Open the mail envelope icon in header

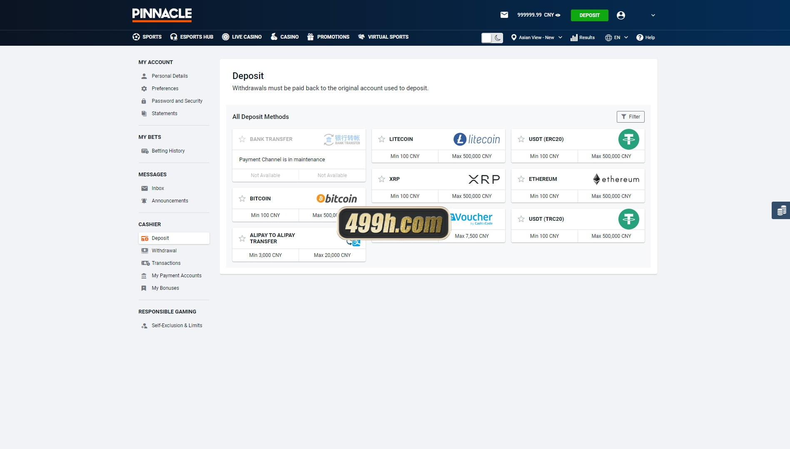(x=504, y=15)
